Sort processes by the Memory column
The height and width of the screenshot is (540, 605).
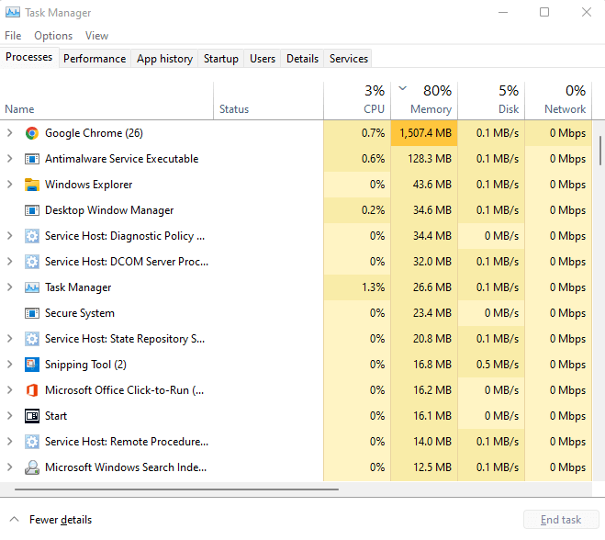431,108
